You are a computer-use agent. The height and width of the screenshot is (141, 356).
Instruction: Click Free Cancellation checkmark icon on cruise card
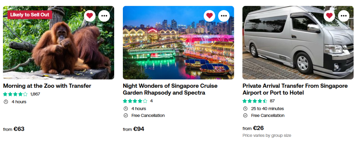click(x=125, y=115)
